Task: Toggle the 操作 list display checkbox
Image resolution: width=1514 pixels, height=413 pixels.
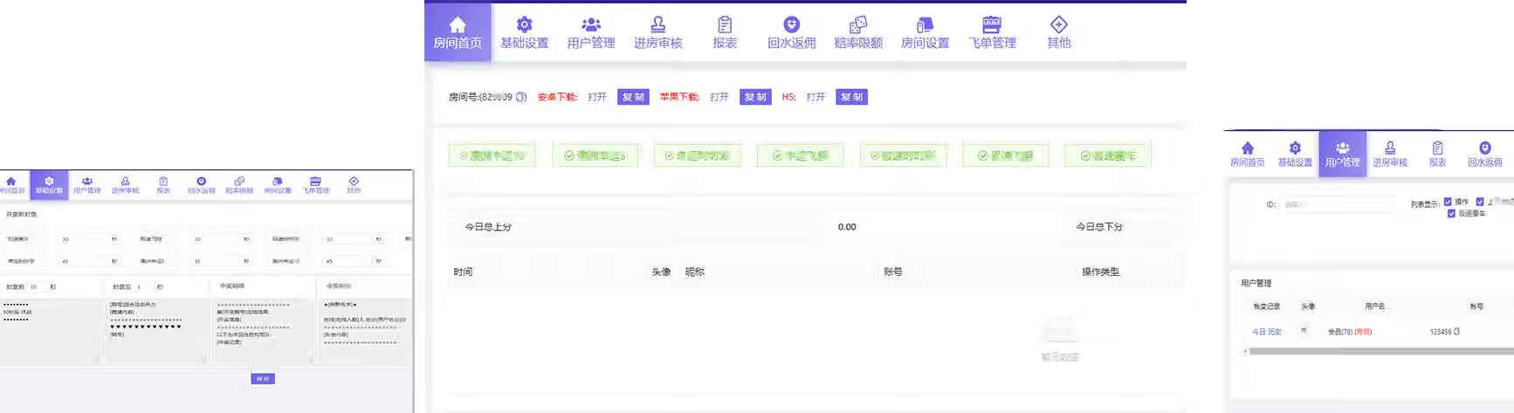Action: coord(1448,202)
